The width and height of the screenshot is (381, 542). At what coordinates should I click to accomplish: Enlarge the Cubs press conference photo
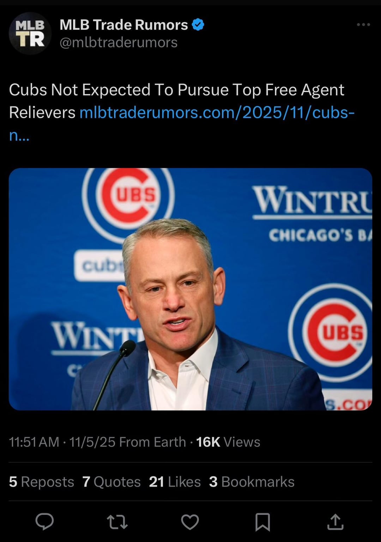(x=190, y=289)
